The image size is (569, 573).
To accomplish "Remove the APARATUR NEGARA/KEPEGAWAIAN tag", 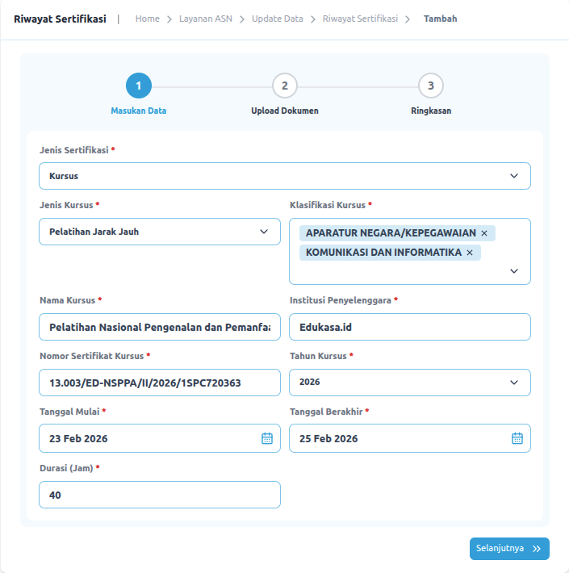I will [x=484, y=233].
